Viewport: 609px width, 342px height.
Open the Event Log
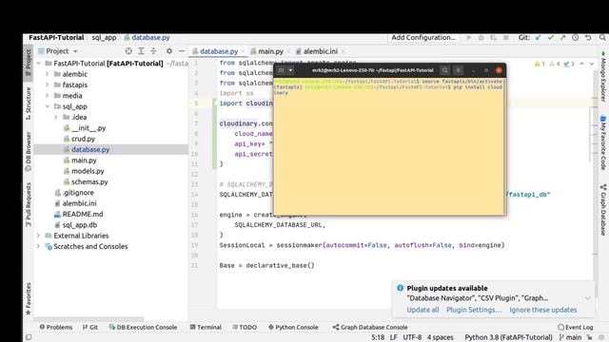click(x=576, y=327)
